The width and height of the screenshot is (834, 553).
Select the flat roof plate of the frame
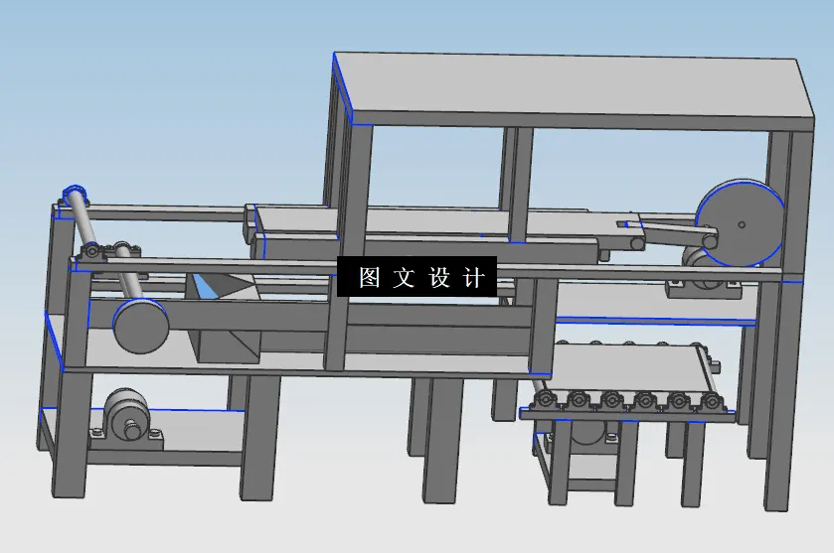pos(572,86)
